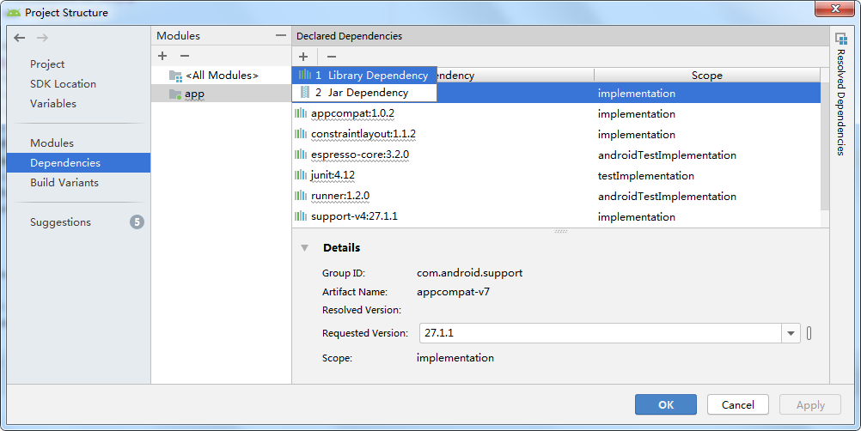Click the Resolved Dependencies vertical label

coord(840,102)
